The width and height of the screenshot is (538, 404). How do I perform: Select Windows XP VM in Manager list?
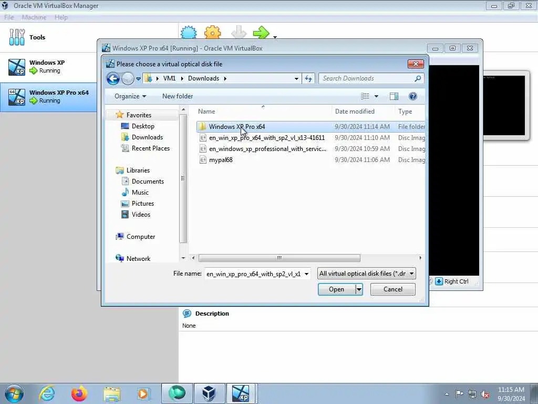pos(48,67)
